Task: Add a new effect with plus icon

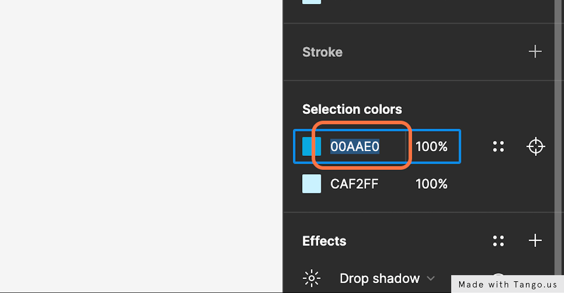Action: tap(535, 241)
